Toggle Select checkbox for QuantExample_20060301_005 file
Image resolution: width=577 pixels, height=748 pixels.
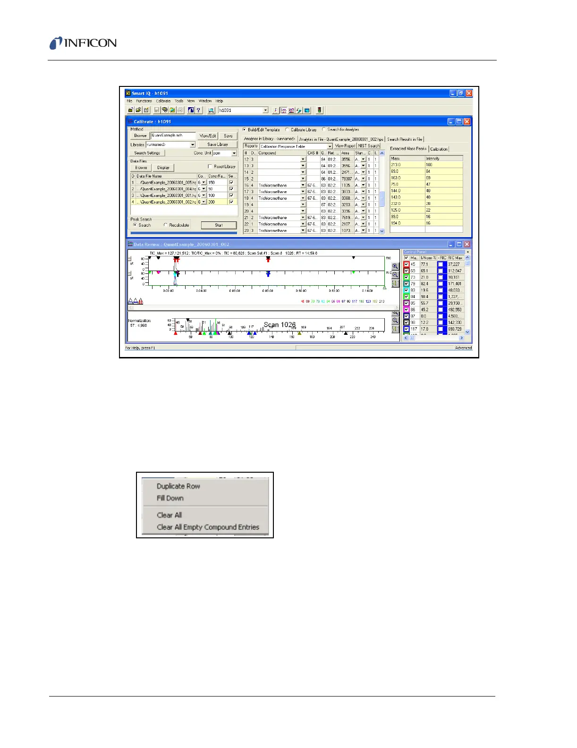click(x=231, y=182)
